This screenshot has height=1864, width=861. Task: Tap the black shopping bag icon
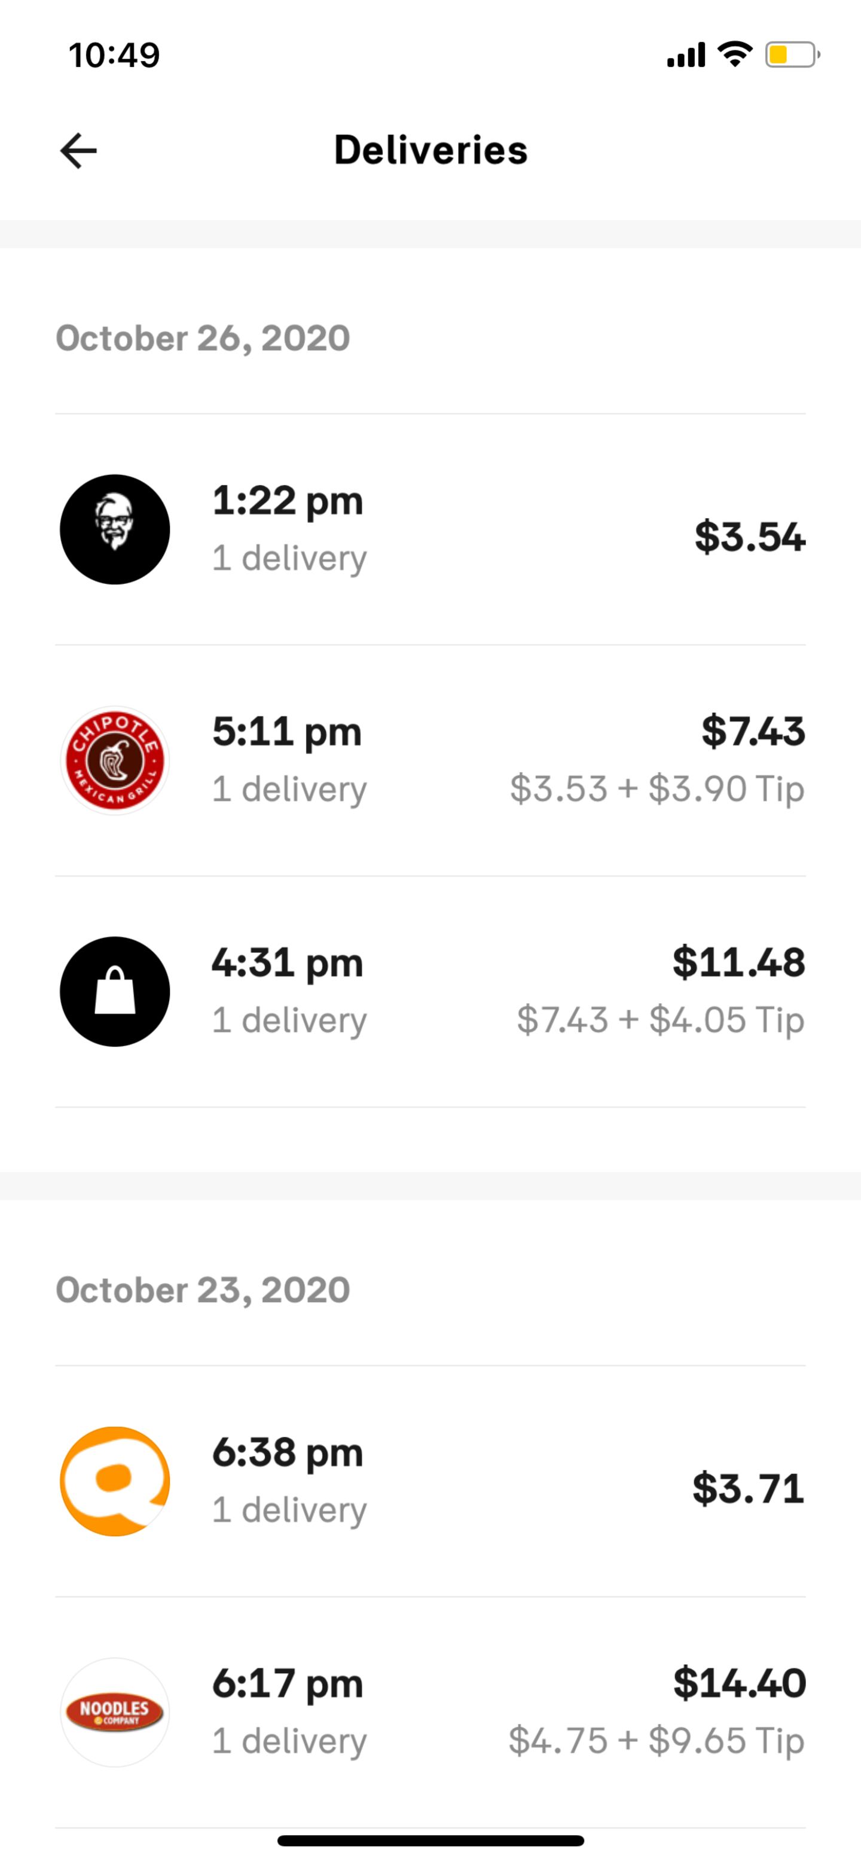115,991
